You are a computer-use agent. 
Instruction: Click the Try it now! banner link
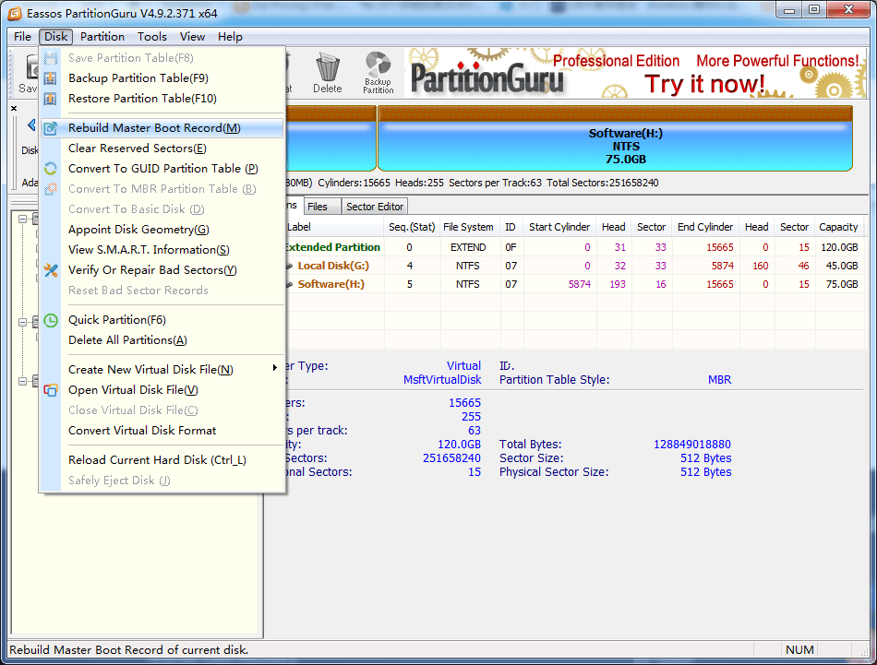pyautogui.click(x=704, y=84)
